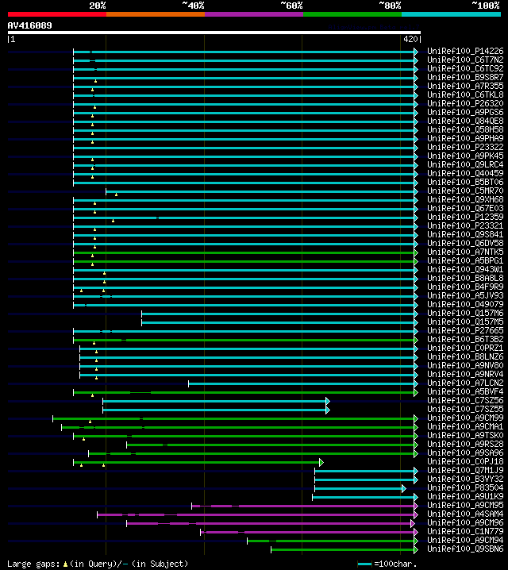Click the UniRef100_A9U1K9 label

[x=465, y=496]
